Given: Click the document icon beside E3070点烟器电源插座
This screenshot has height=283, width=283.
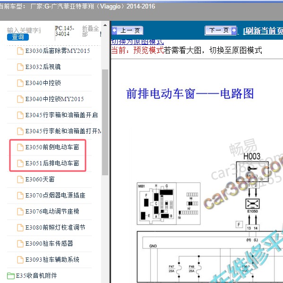Looking at the screenshot, I should click(20, 196).
